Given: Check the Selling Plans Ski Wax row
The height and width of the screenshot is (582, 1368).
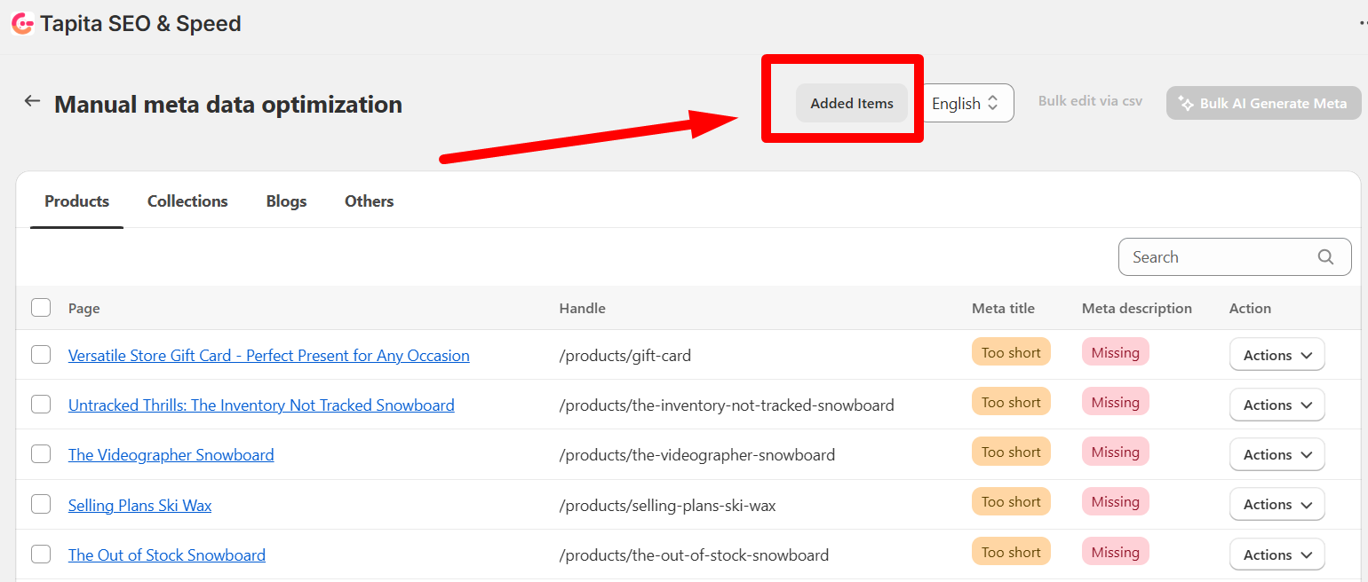Looking at the screenshot, I should pyautogui.click(x=41, y=505).
